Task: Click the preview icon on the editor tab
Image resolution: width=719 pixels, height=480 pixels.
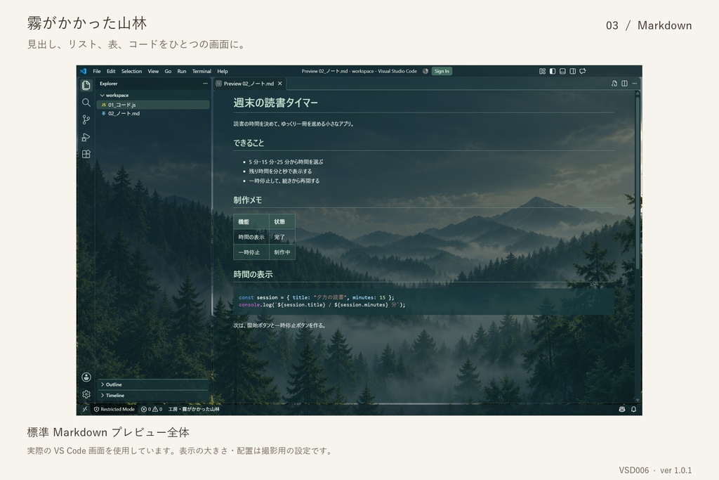Action: 219,84
